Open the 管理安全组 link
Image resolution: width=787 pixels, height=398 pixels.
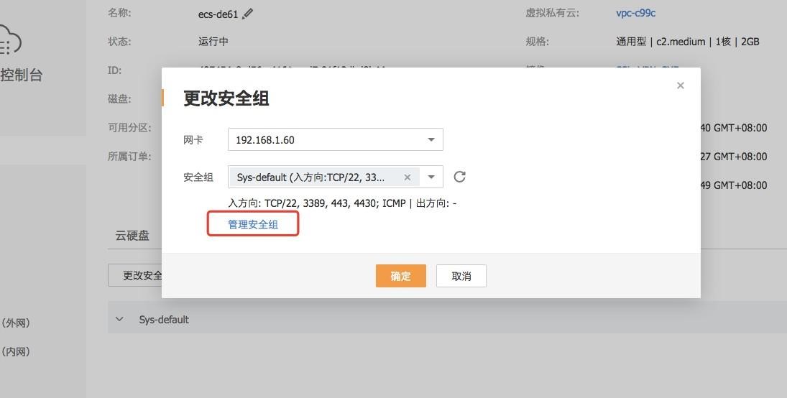click(x=253, y=224)
